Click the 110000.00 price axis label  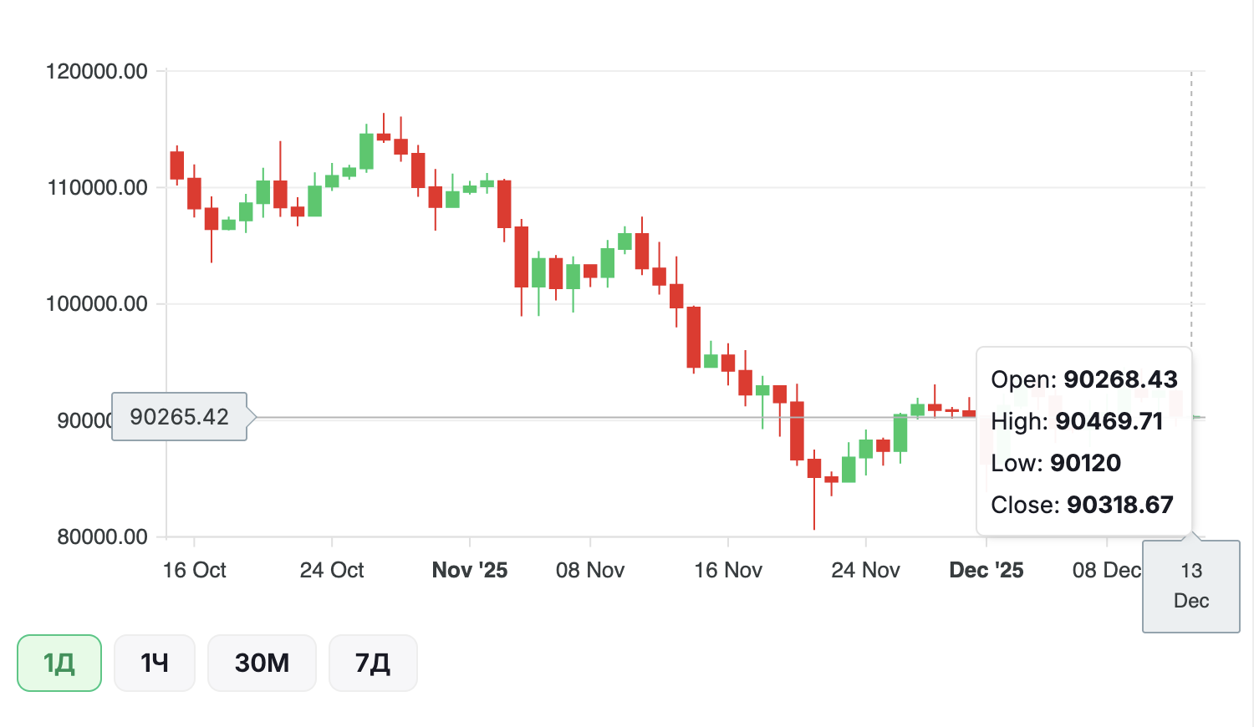pyautogui.click(x=97, y=187)
